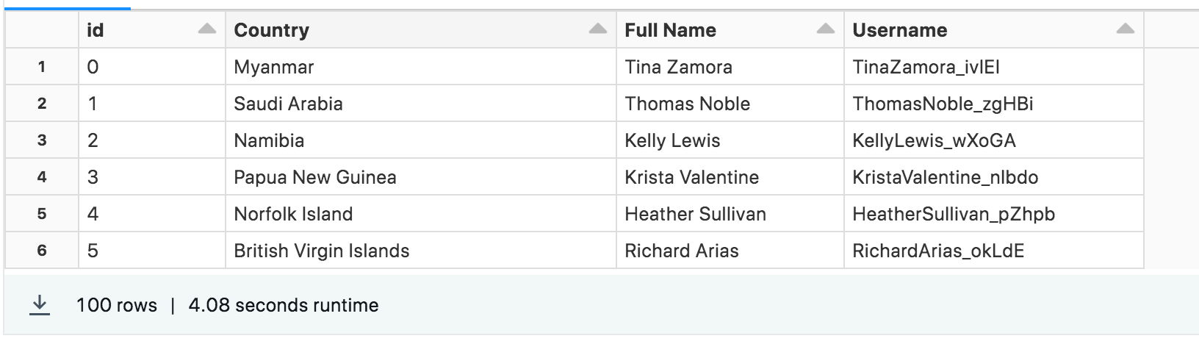
Task: Select row number 1
Action: 42,67
